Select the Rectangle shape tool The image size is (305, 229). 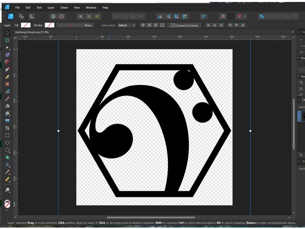[x=7, y=135]
